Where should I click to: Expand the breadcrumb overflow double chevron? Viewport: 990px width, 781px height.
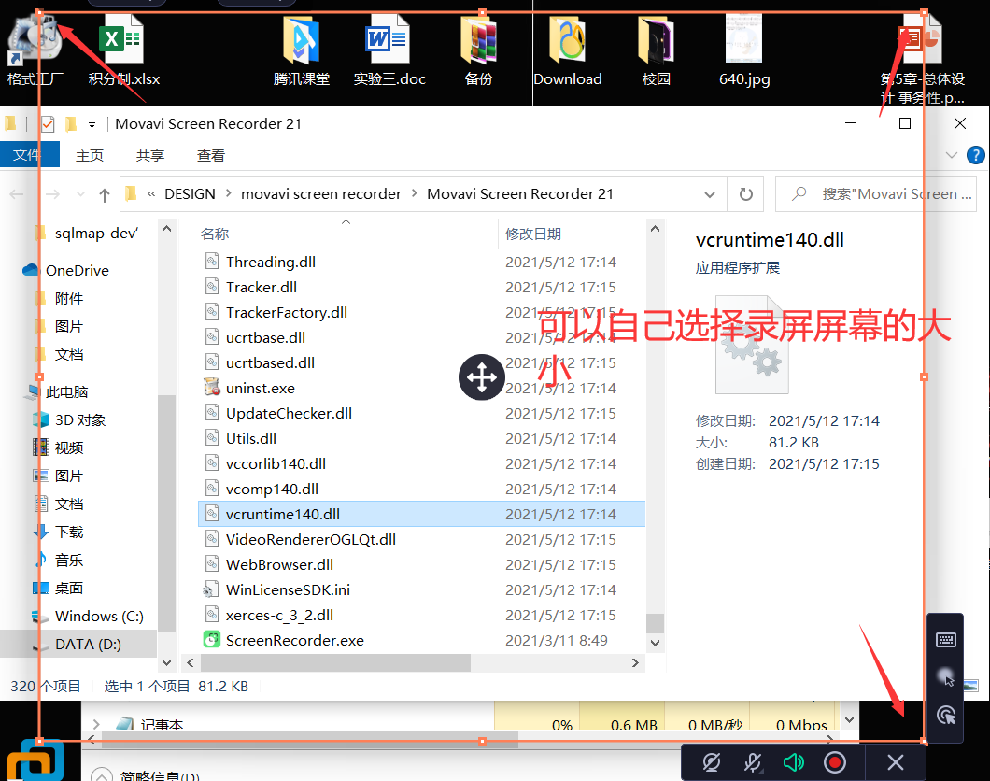click(151, 194)
